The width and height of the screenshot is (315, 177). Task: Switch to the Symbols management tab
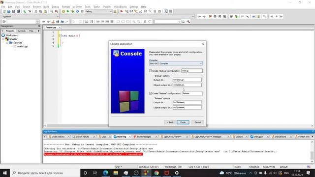22,31
